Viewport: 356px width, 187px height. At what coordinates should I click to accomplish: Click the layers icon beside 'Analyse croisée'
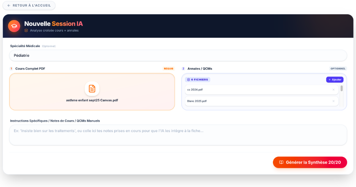point(26,30)
